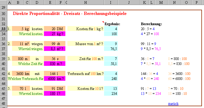Image resolution: width=204 pixels, height=108 pixels.
Task: Select orange cell with value 3600
Action: coord(18,74)
